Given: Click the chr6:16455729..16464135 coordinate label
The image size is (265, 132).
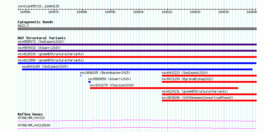Looking at the screenshot, I should coord(38,7).
